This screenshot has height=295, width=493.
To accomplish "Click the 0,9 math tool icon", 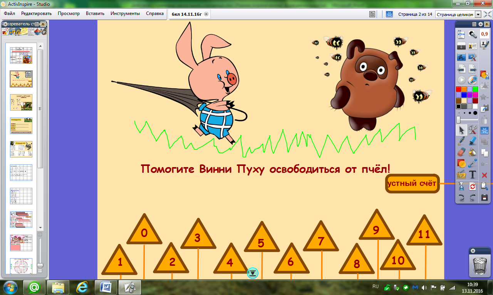I will (485, 35).
